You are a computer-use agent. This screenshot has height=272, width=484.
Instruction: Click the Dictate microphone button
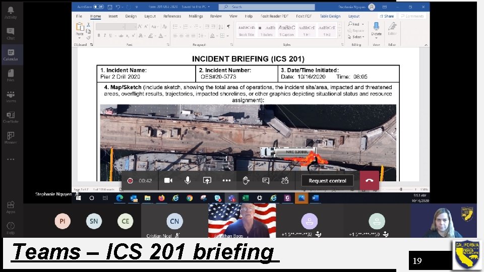click(x=376, y=28)
